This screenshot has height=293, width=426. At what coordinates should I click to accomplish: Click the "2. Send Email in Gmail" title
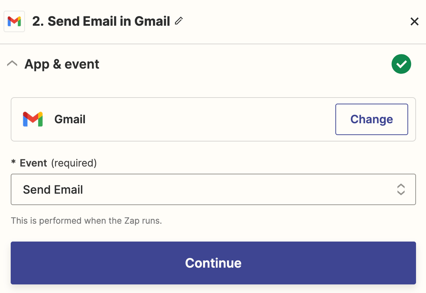(x=101, y=21)
